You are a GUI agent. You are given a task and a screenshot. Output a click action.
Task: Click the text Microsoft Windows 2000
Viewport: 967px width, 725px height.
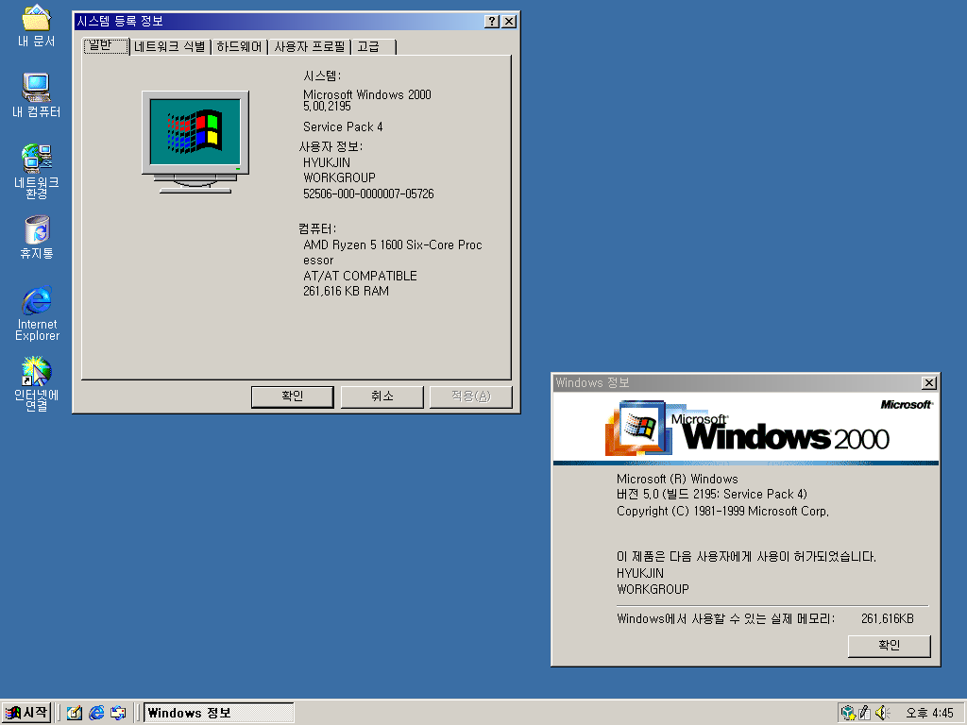(x=367, y=94)
